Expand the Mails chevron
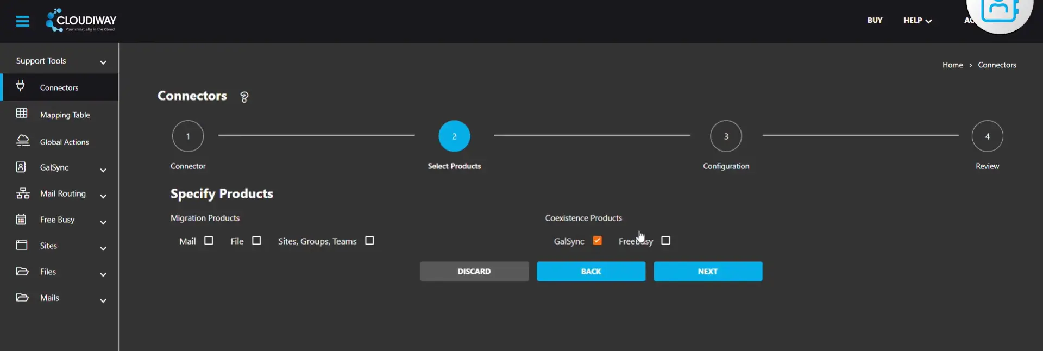This screenshot has width=1043, height=351. (x=103, y=300)
